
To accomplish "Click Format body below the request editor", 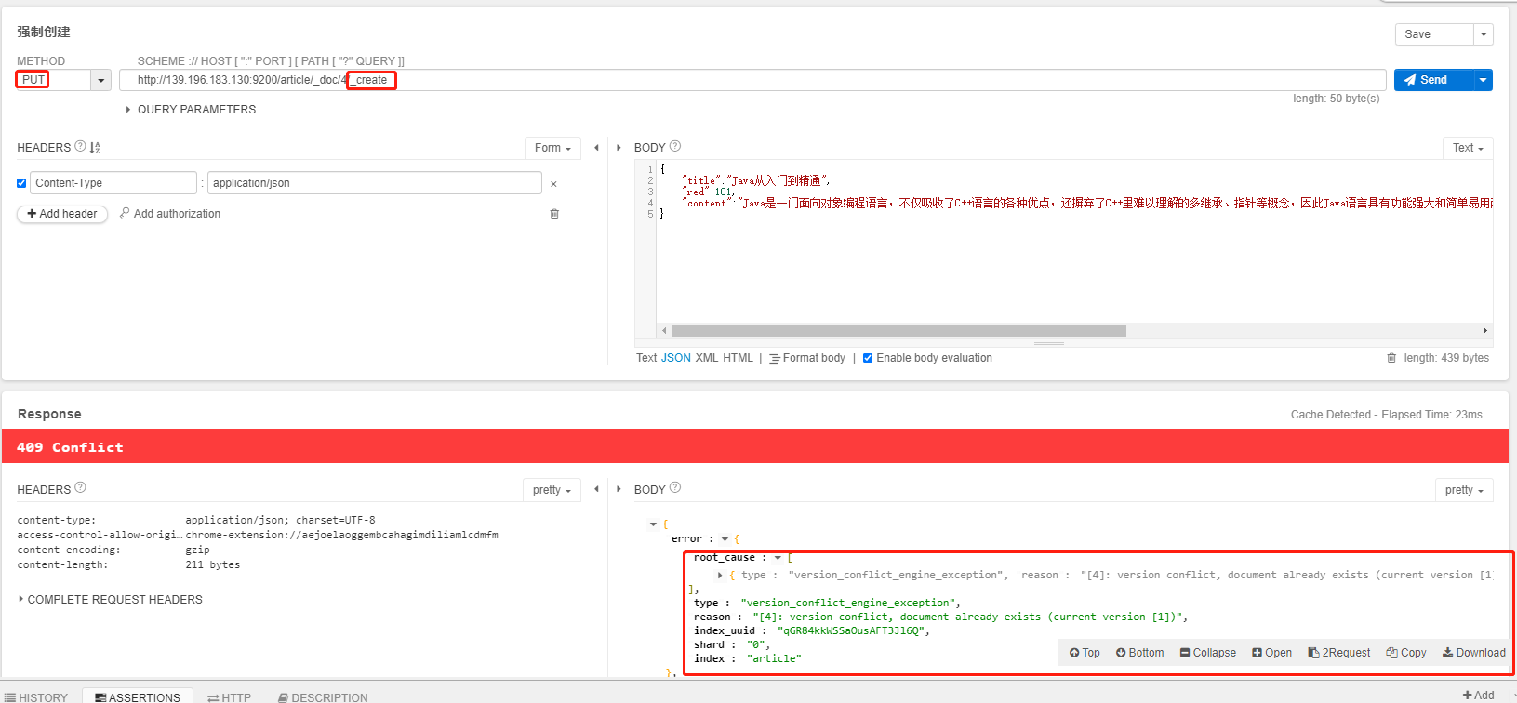I will (x=807, y=358).
